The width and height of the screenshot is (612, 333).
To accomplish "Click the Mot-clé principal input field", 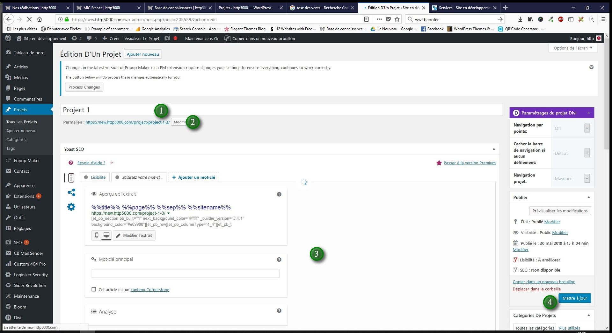I will pos(185,274).
